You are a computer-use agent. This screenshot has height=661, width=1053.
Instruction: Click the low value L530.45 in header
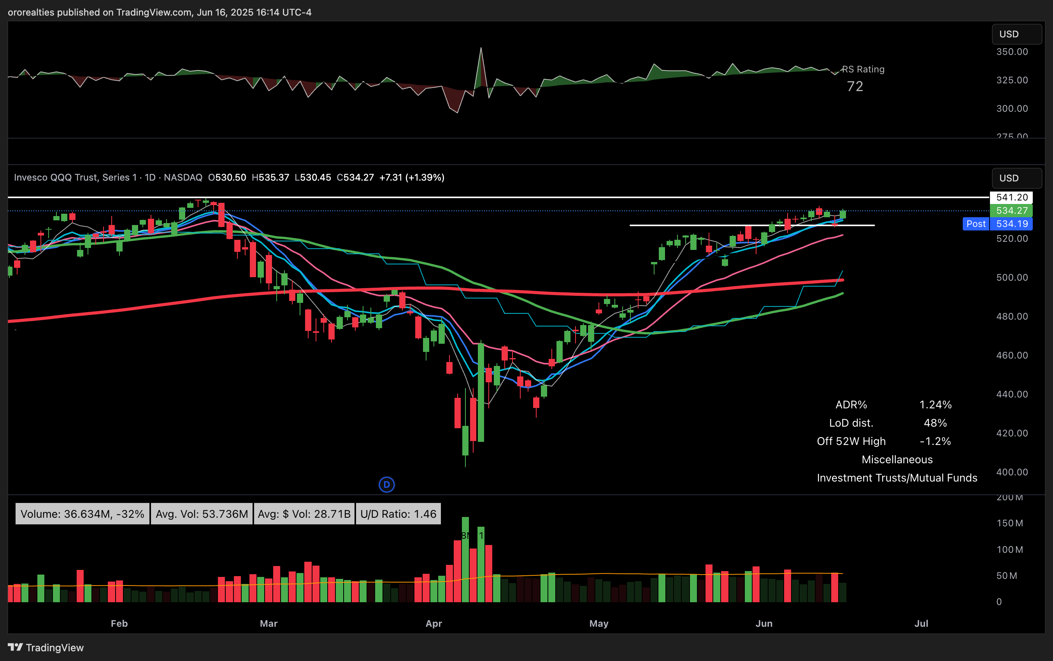pyautogui.click(x=313, y=178)
